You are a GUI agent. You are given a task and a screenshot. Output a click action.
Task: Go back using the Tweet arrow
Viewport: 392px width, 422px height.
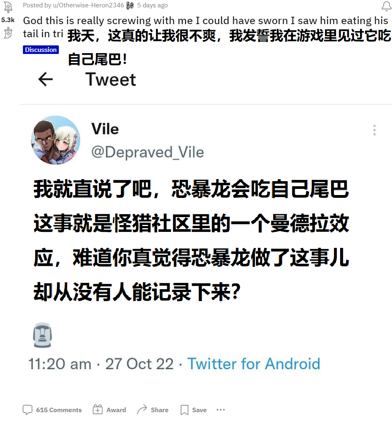[x=45, y=79]
